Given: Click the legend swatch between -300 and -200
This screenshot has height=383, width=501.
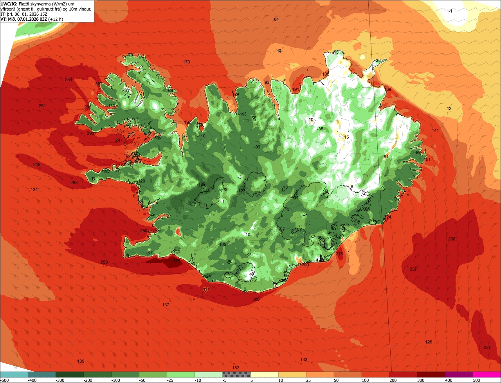Looking at the screenshot, I should 69,374.
